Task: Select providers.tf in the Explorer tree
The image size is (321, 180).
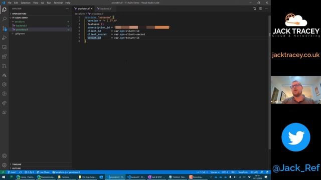Action: [x=22, y=29]
